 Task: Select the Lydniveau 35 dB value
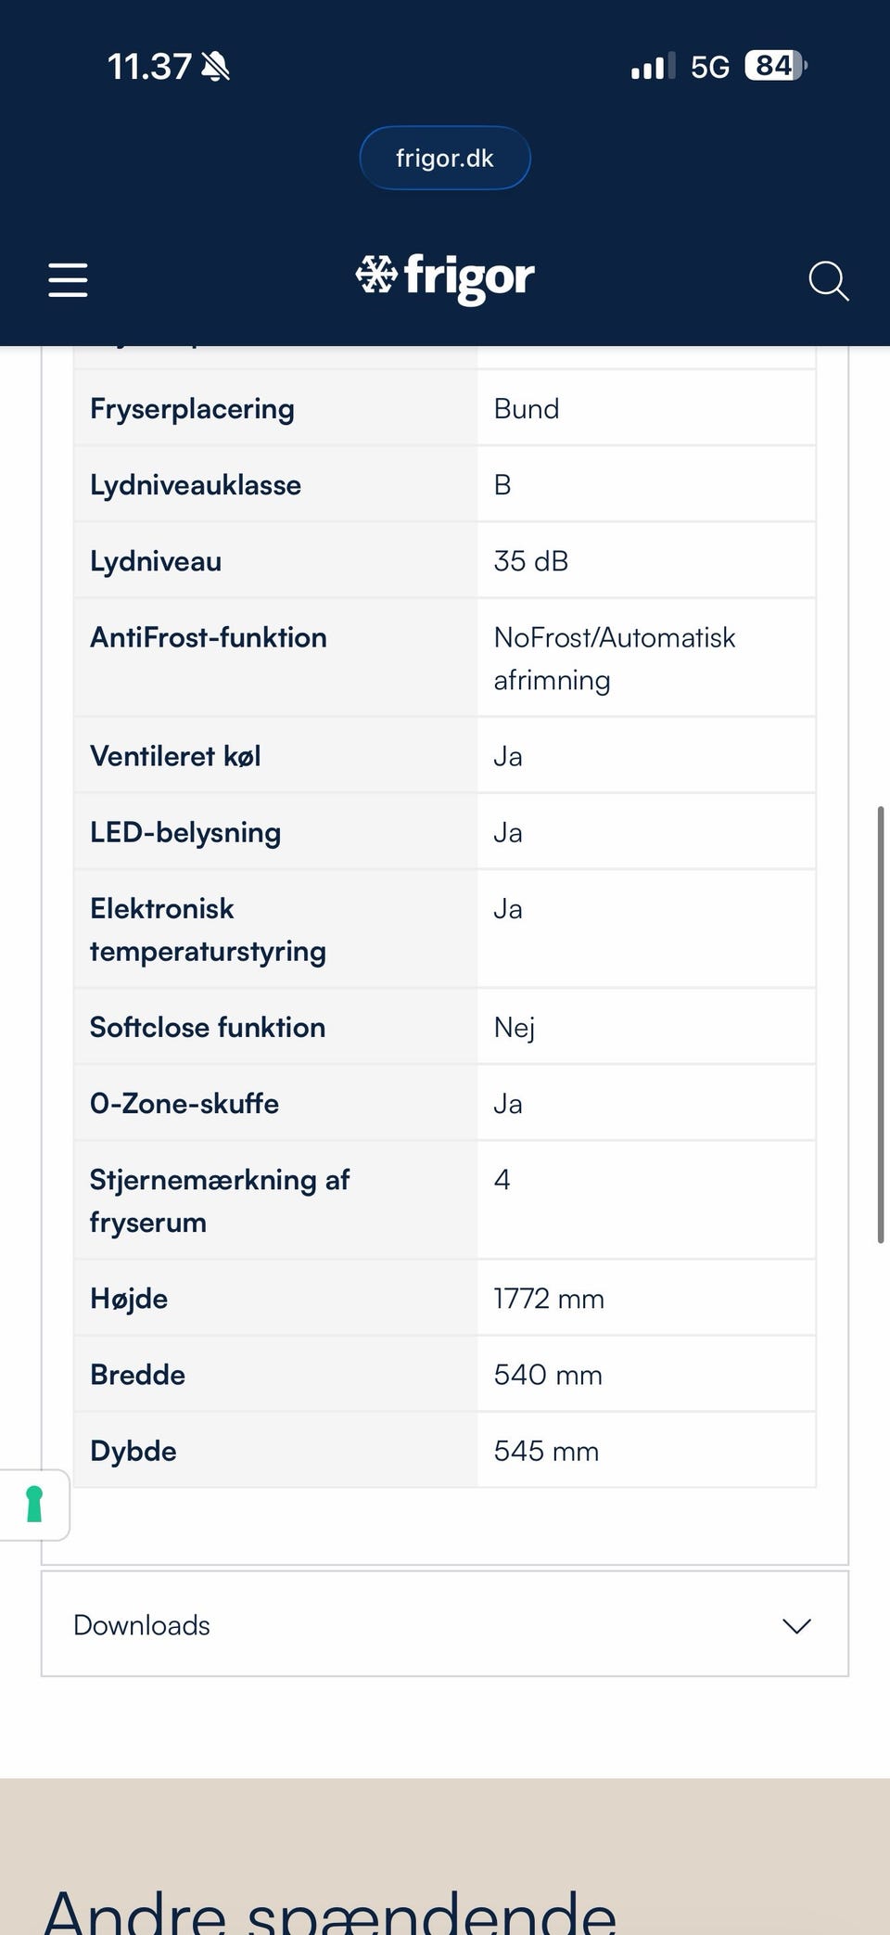531,561
